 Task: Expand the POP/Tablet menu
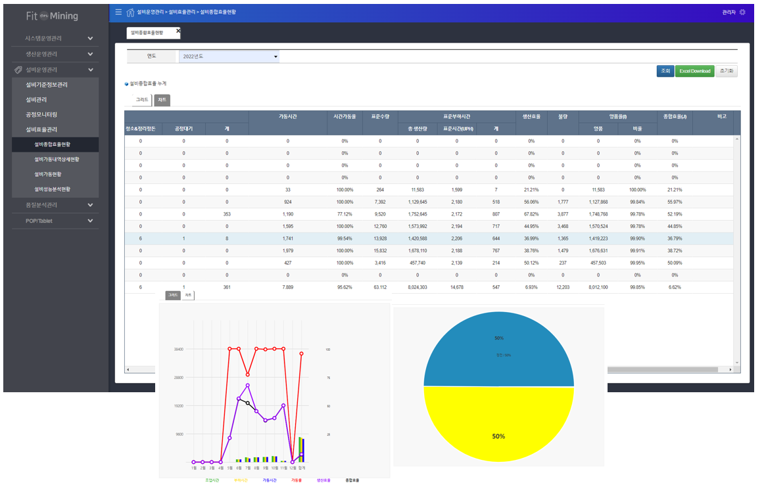[90, 221]
